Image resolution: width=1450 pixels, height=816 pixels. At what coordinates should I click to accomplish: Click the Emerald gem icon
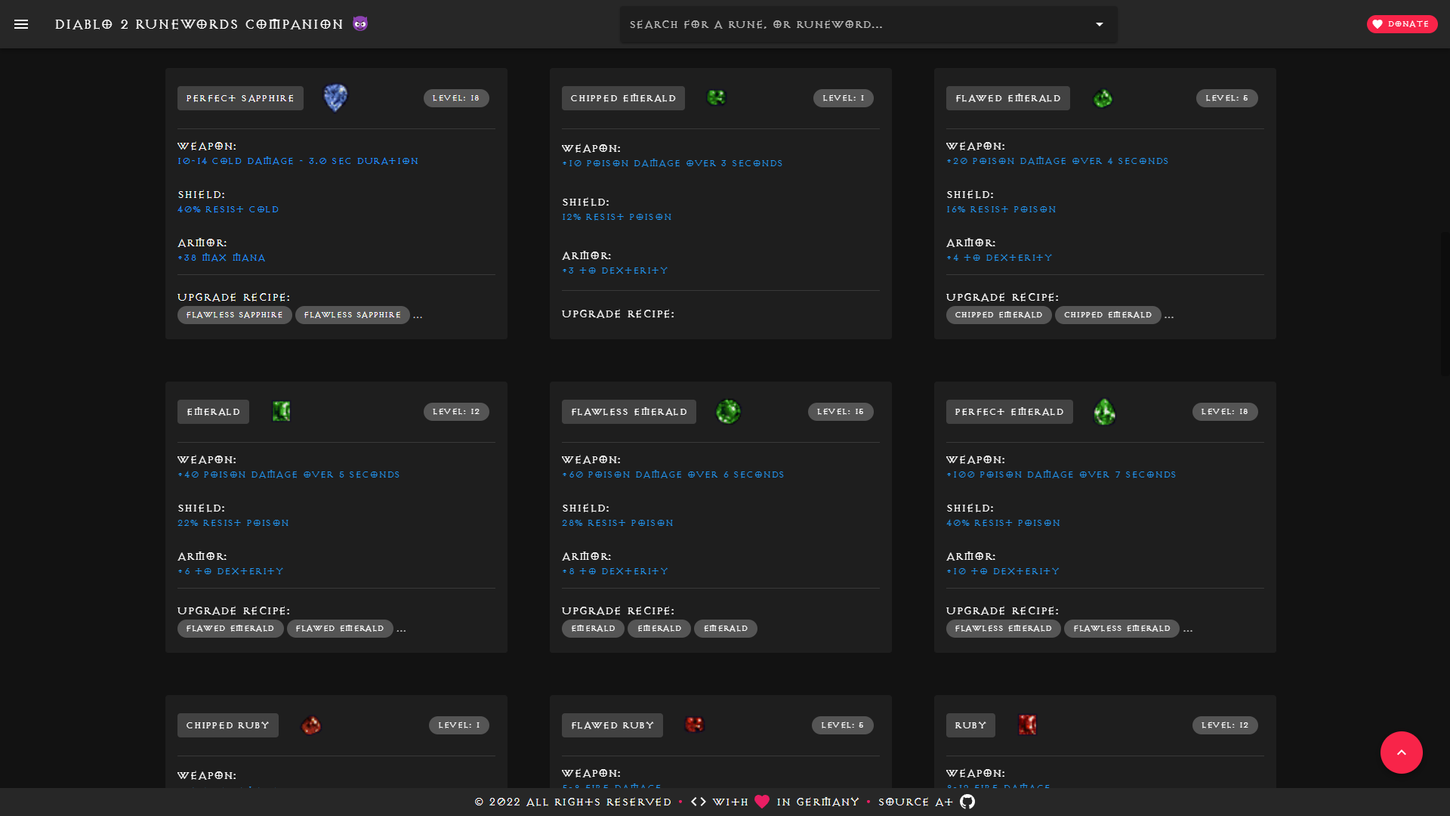pyautogui.click(x=281, y=412)
